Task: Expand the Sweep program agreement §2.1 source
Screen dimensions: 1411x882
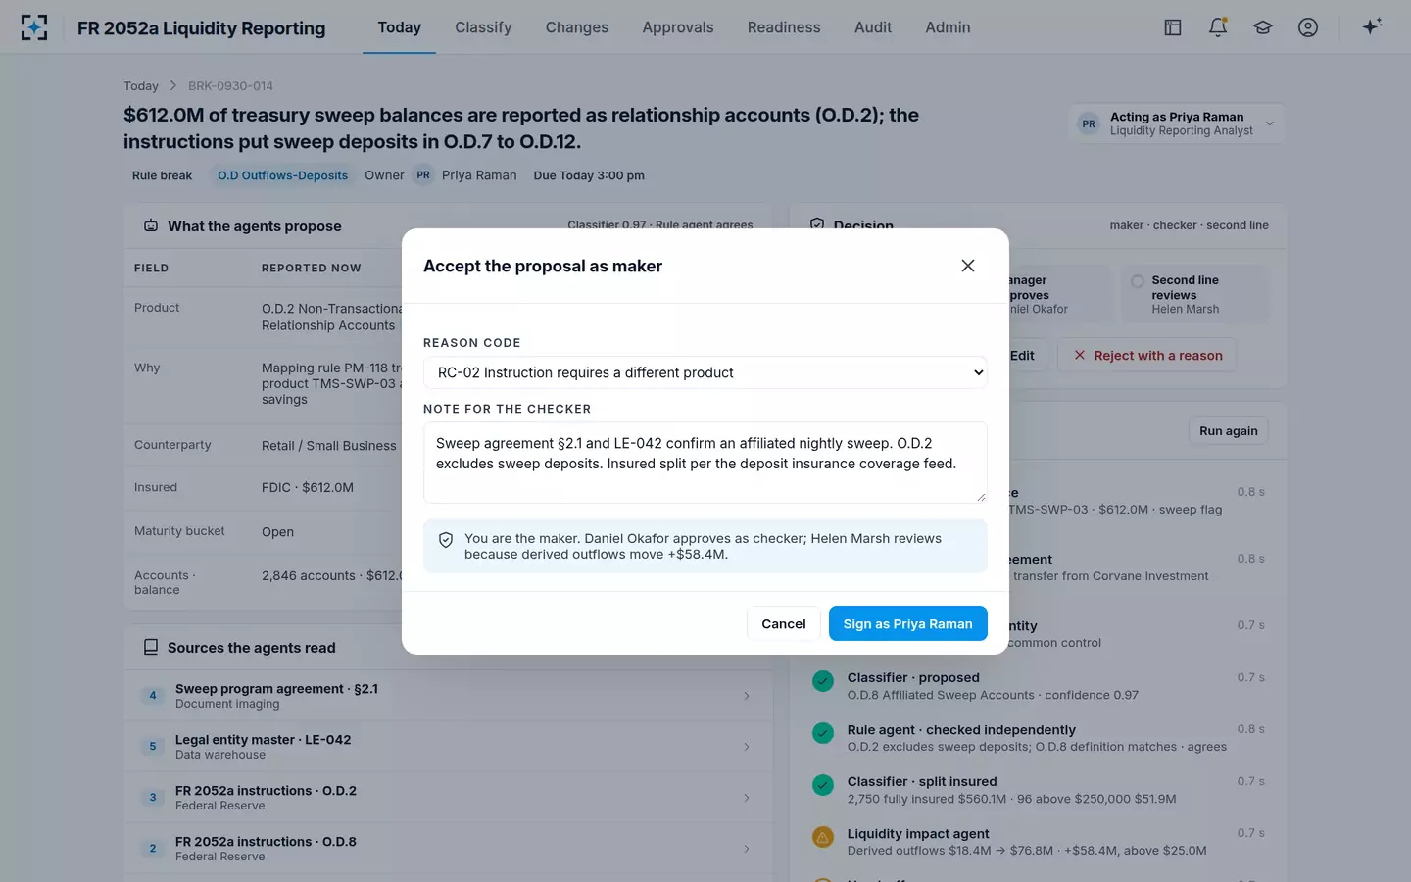Action: (x=448, y=696)
